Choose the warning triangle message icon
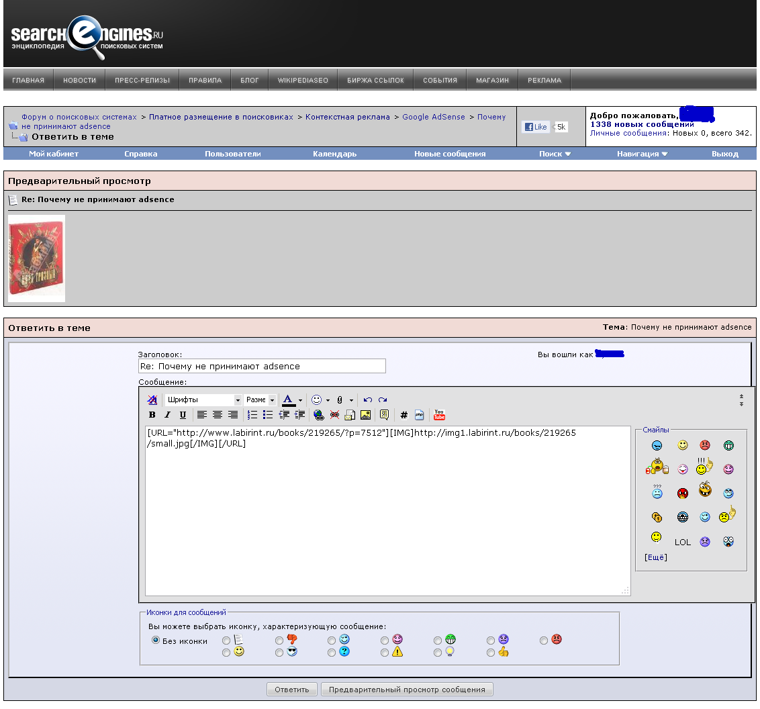The image size is (760, 709). (x=385, y=653)
